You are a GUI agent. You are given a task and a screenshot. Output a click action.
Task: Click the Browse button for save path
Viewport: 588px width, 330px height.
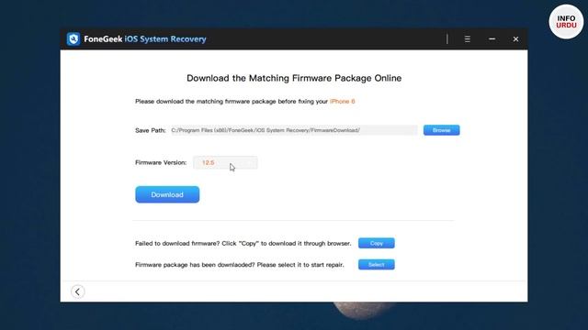click(x=441, y=130)
